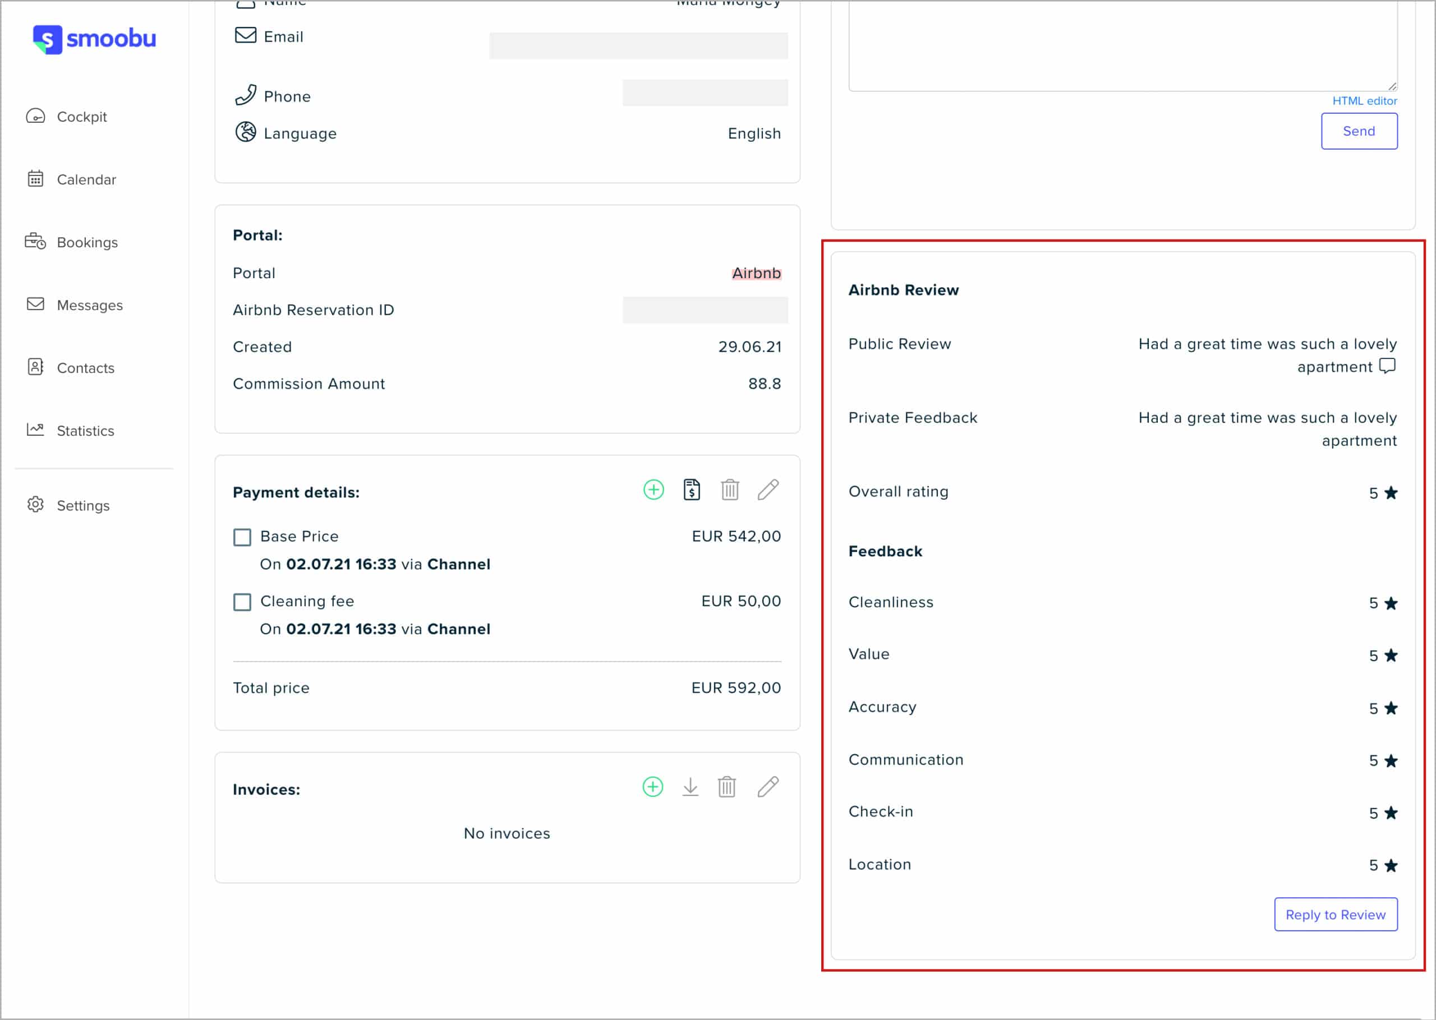Navigate to the Bookings section
Screen dimensions: 1436x1020
(87, 242)
